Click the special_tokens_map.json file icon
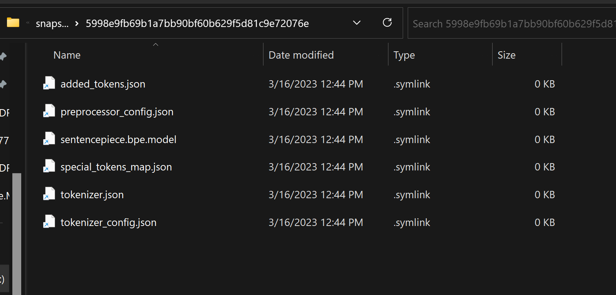The width and height of the screenshot is (616, 295). (49, 167)
